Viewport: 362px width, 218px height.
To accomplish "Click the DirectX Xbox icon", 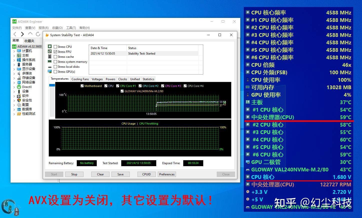I will tap(19, 87).
